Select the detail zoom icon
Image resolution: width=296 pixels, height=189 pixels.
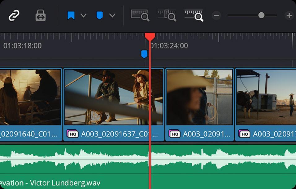click(x=167, y=15)
